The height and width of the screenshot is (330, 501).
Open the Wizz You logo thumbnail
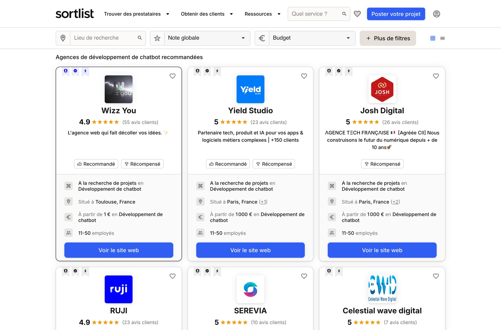pos(119,89)
